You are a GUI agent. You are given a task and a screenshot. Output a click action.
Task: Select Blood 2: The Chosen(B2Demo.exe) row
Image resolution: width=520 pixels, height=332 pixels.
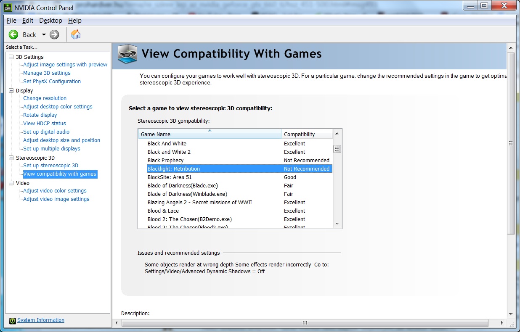click(x=235, y=219)
